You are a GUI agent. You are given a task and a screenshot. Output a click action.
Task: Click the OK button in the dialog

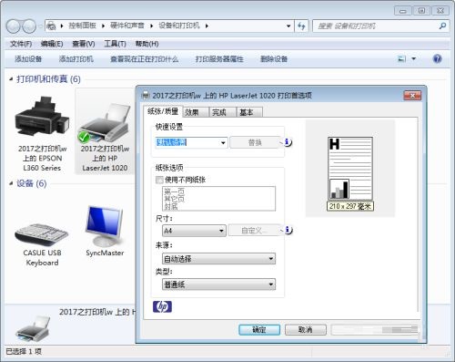tap(259, 330)
